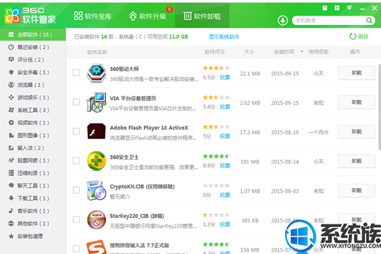The width and height of the screenshot is (381, 254).
Task: Select 其他软件 (1) category
Action: 33,224
